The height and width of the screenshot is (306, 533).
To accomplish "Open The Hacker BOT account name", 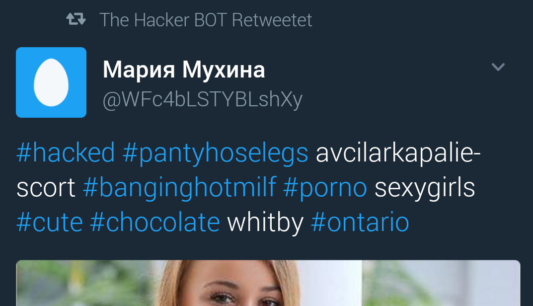I will (x=164, y=20).
